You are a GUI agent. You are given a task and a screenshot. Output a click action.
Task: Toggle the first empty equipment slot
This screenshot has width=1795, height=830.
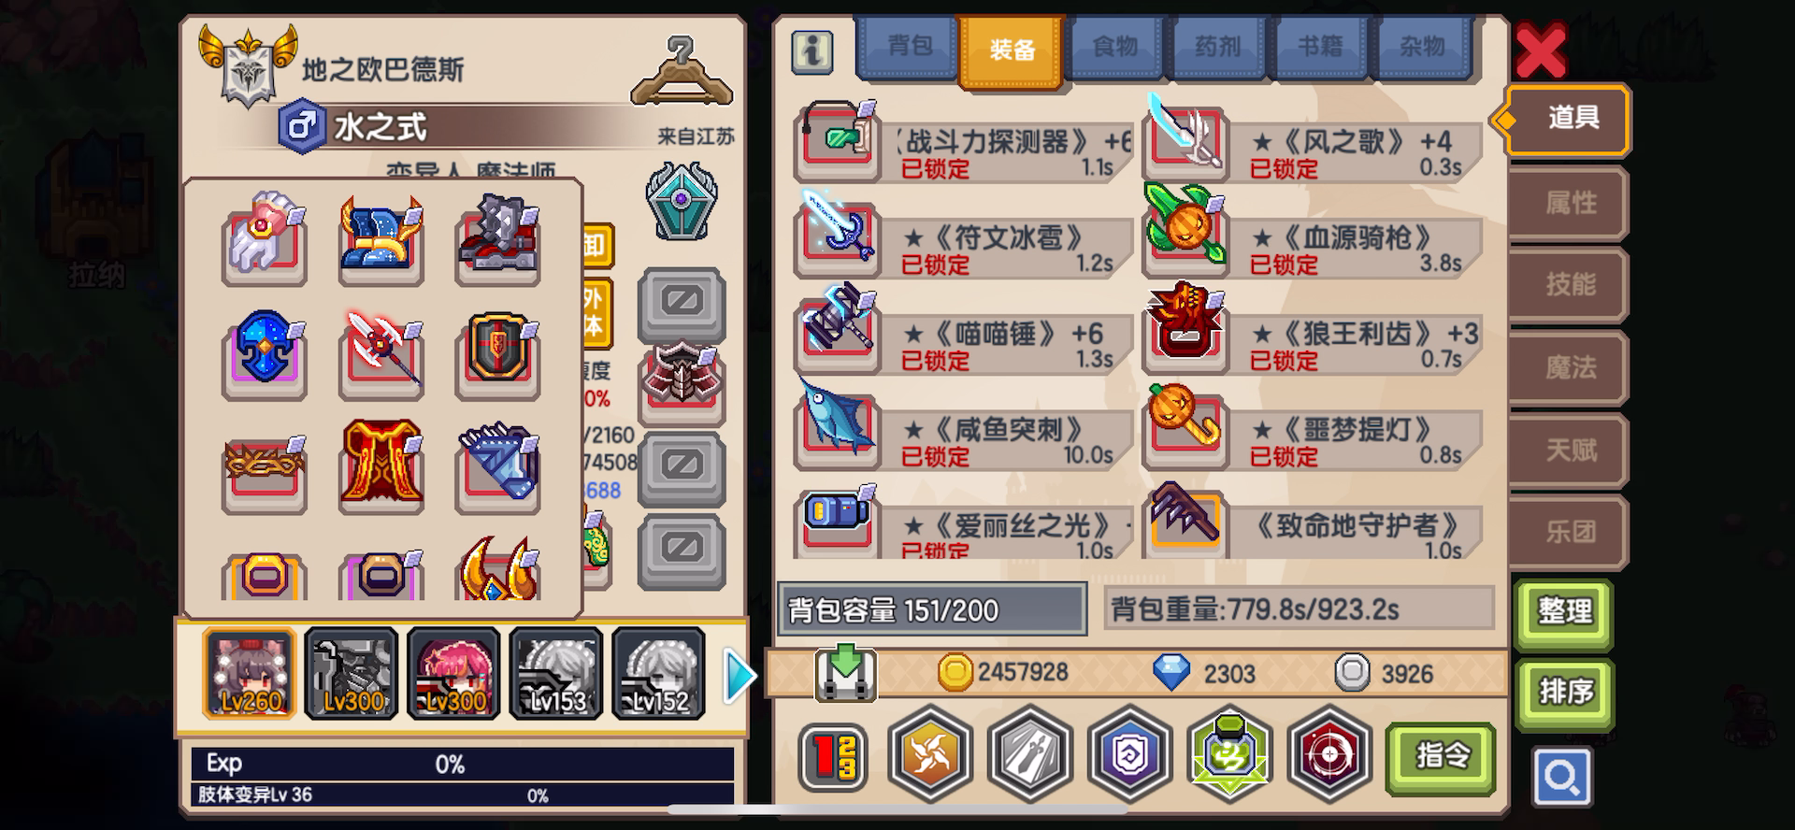click(x=682, y=305)
